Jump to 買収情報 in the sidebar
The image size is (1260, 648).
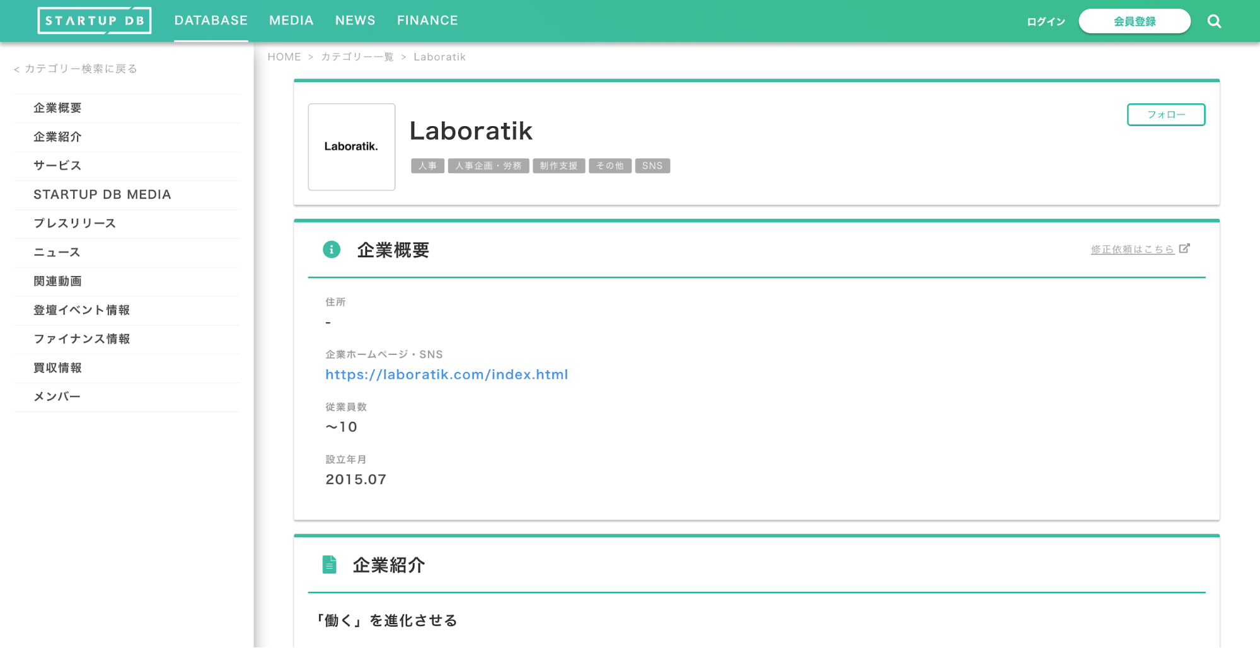[x=127, y=369]
